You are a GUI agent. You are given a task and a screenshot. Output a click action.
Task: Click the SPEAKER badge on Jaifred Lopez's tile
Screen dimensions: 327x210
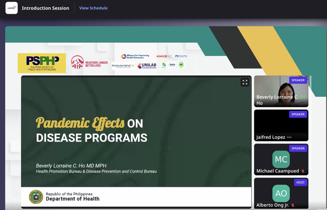pyautogui.click(x=298, y=114)
